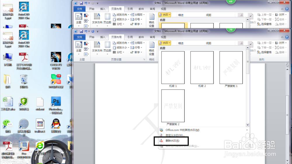Open 断字 hyphenation dropdown in front window
The height and width of the screenshot is (164, 292).
(x=136, y=52)
